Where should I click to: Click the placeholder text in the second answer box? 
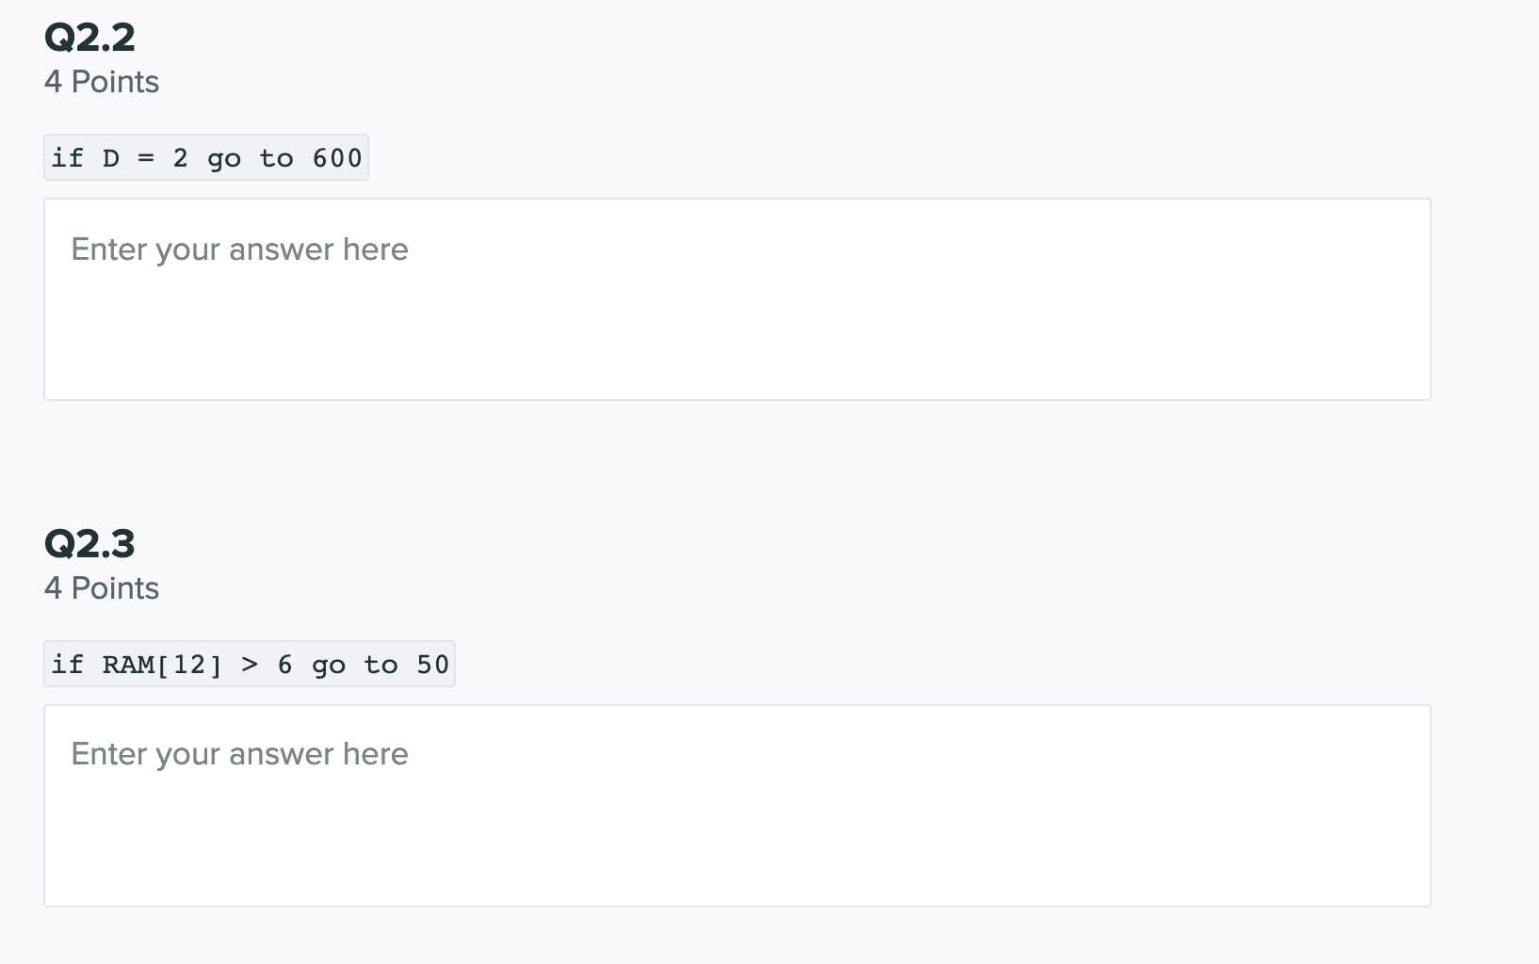239,753
